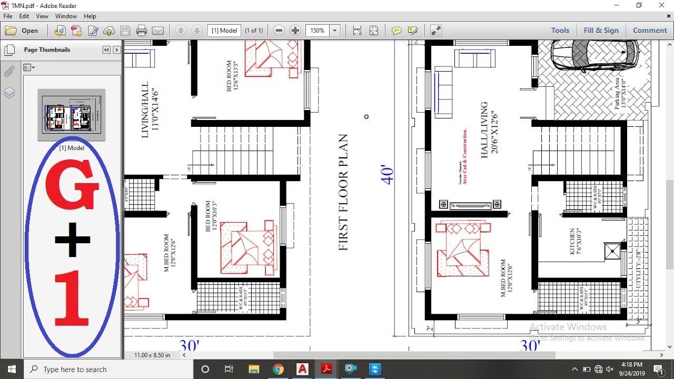
Task: Open the thumbnails options dropdown menu
Action: coord(29,67)
